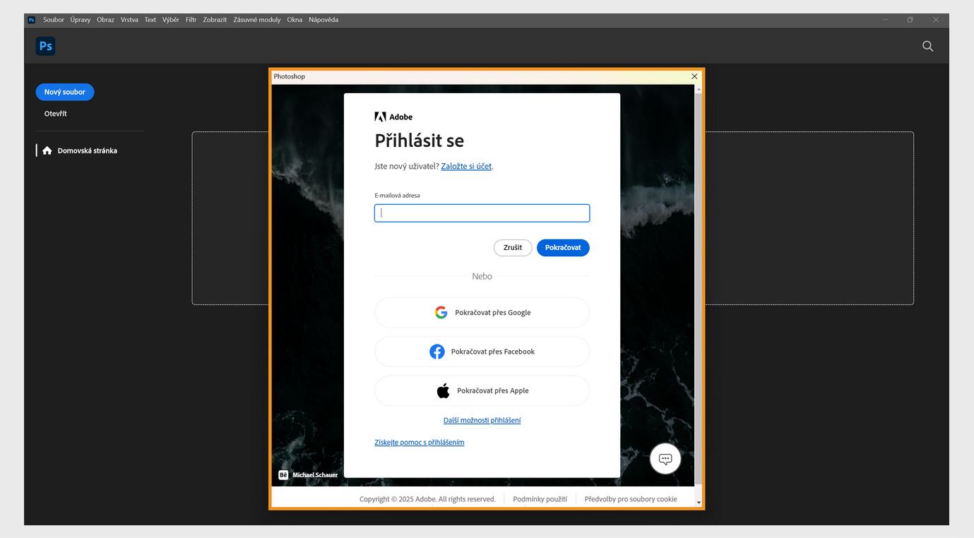
Task: Click the scrollbar on the dialog's right edge
Action: (x=699, y=282)
